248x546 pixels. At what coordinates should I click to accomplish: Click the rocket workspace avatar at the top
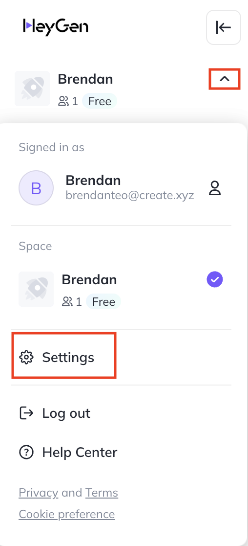(32, 89)
